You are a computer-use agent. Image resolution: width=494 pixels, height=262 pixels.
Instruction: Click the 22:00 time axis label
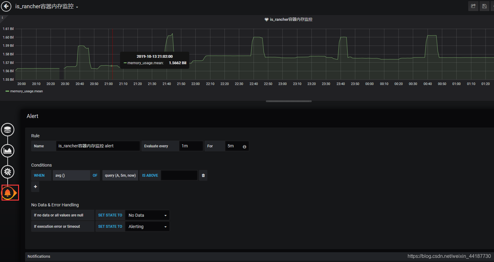pos(195,84)
